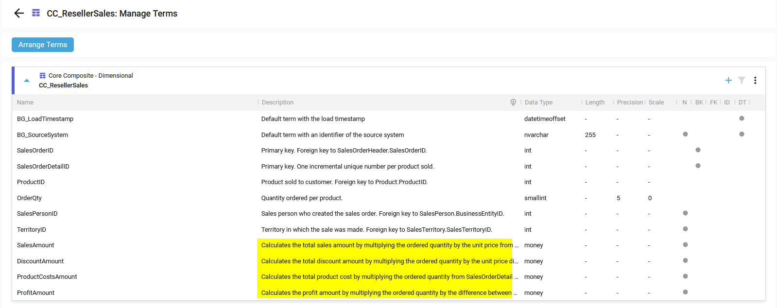Click the filter funnel icon
The width and height of the screenshot is (777, 308).
click(x=742, y=80)
